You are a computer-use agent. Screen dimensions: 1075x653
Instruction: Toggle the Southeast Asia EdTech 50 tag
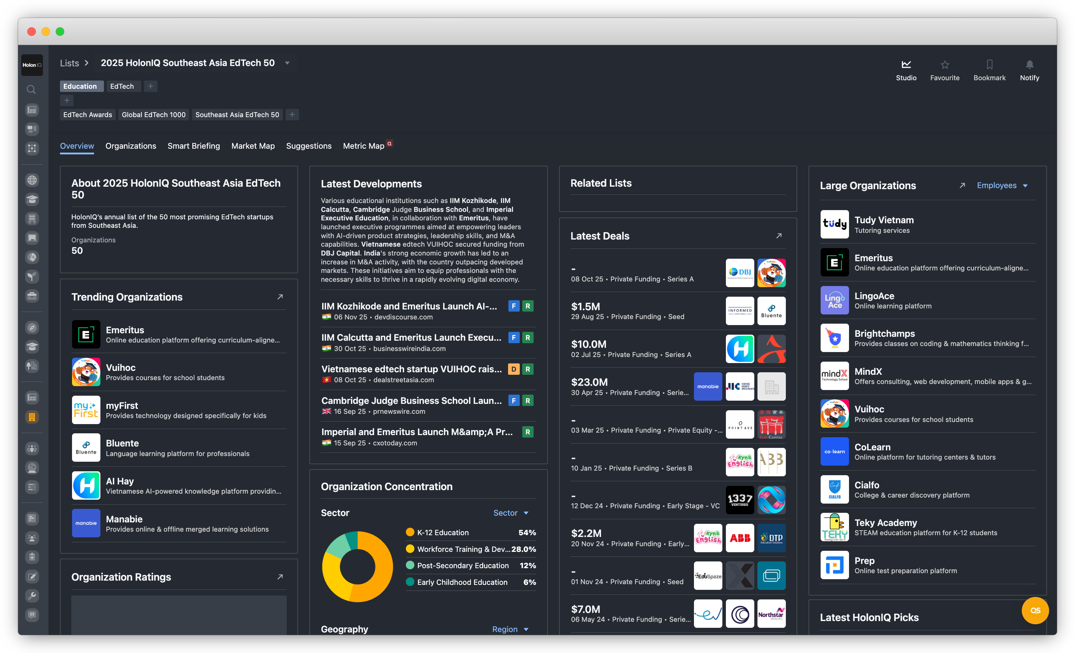[x=237, y=114]
